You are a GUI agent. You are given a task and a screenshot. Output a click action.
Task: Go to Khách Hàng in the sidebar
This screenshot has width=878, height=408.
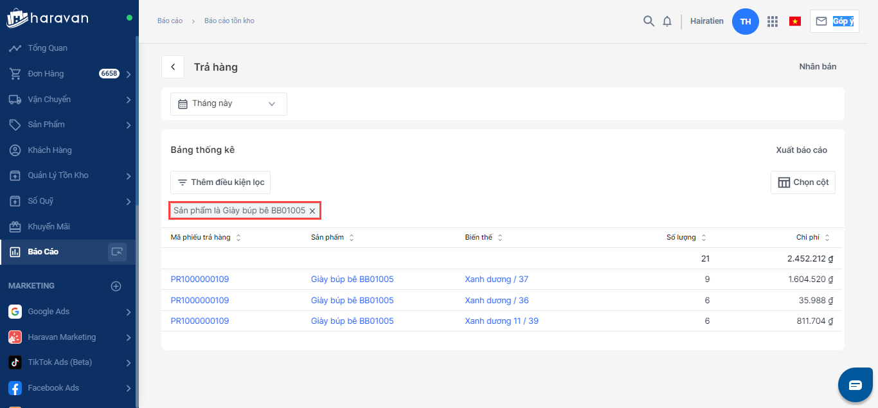(x=49, y=150)
